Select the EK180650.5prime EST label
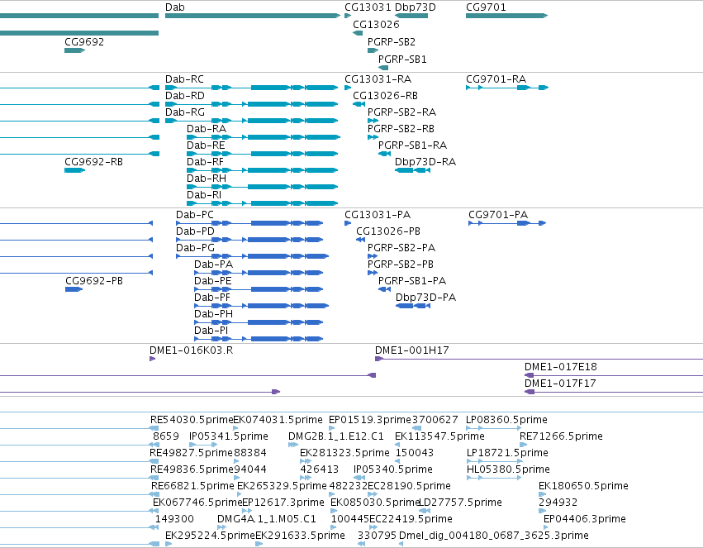Image resolution: width=703 pixels, height=548 pixels. click(583, 487)
